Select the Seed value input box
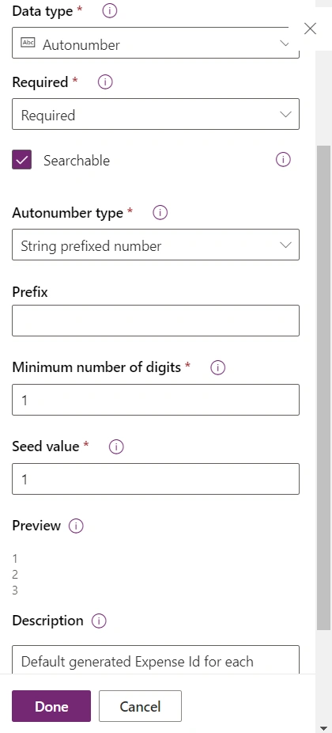Image resolution: width=332 pixels, height=733 pixels. tap(156, 479)
